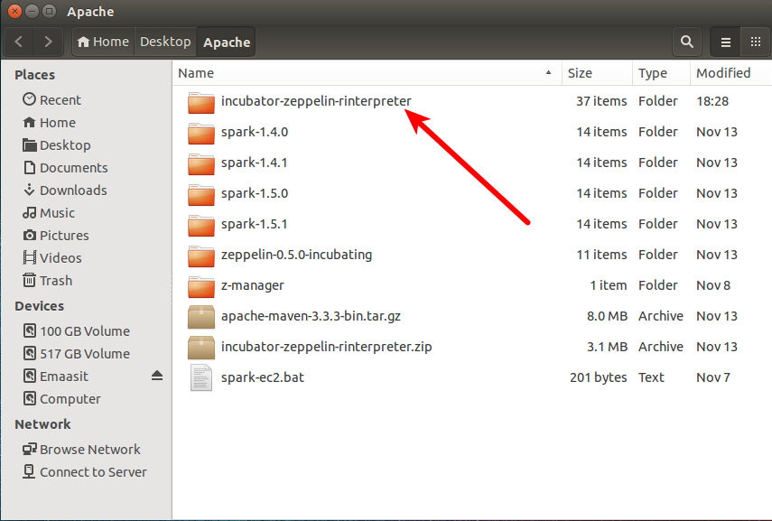Screen dimensions: 772x521
Task: Eject the Emaasit volume
Action: point(157,376)
